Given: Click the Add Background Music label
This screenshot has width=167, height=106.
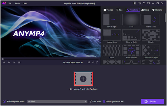Looking at the screenshot, I should (16, 102).
